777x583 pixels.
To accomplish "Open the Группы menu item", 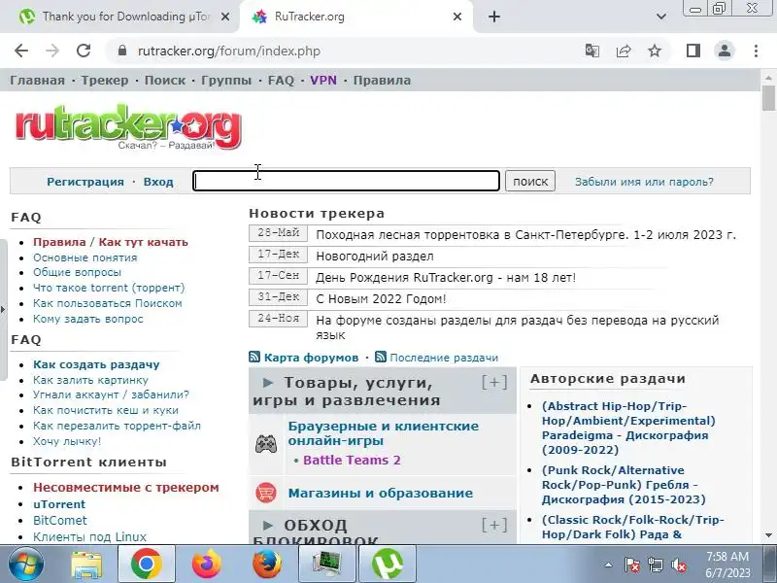I will [x=226, y=81].
